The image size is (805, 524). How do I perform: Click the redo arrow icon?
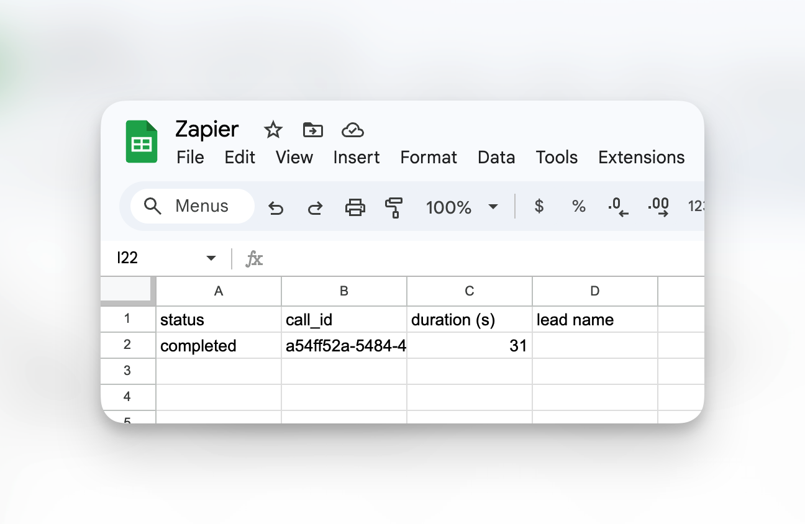tap(316, 207)
